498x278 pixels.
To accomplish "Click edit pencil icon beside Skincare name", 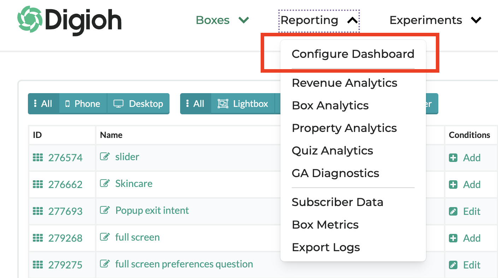I will pos(105,183).
